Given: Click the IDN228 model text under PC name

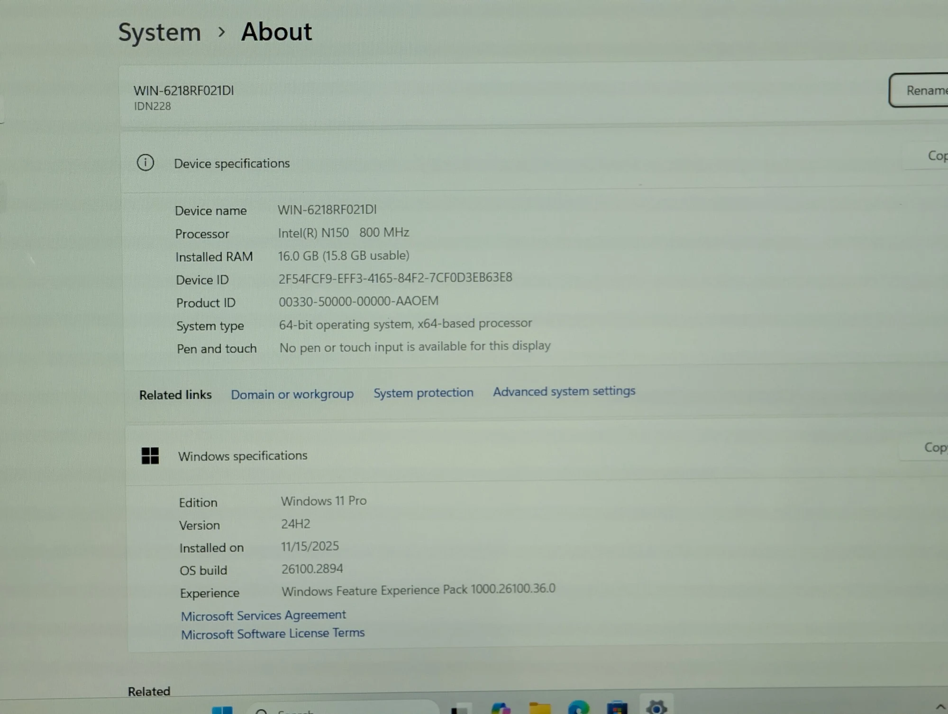Looking at the screenshot, I should (x=152, y=106).
